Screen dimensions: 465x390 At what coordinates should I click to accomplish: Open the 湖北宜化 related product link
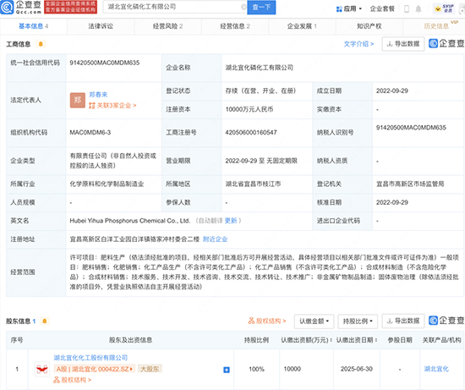coord(436,369)
